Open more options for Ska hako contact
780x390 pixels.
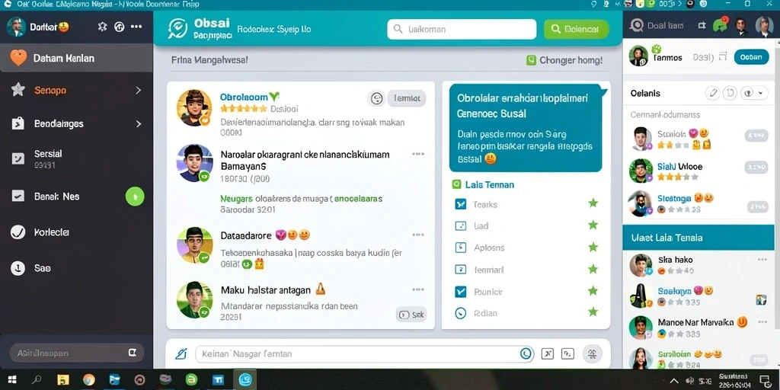tap(762, 260)
